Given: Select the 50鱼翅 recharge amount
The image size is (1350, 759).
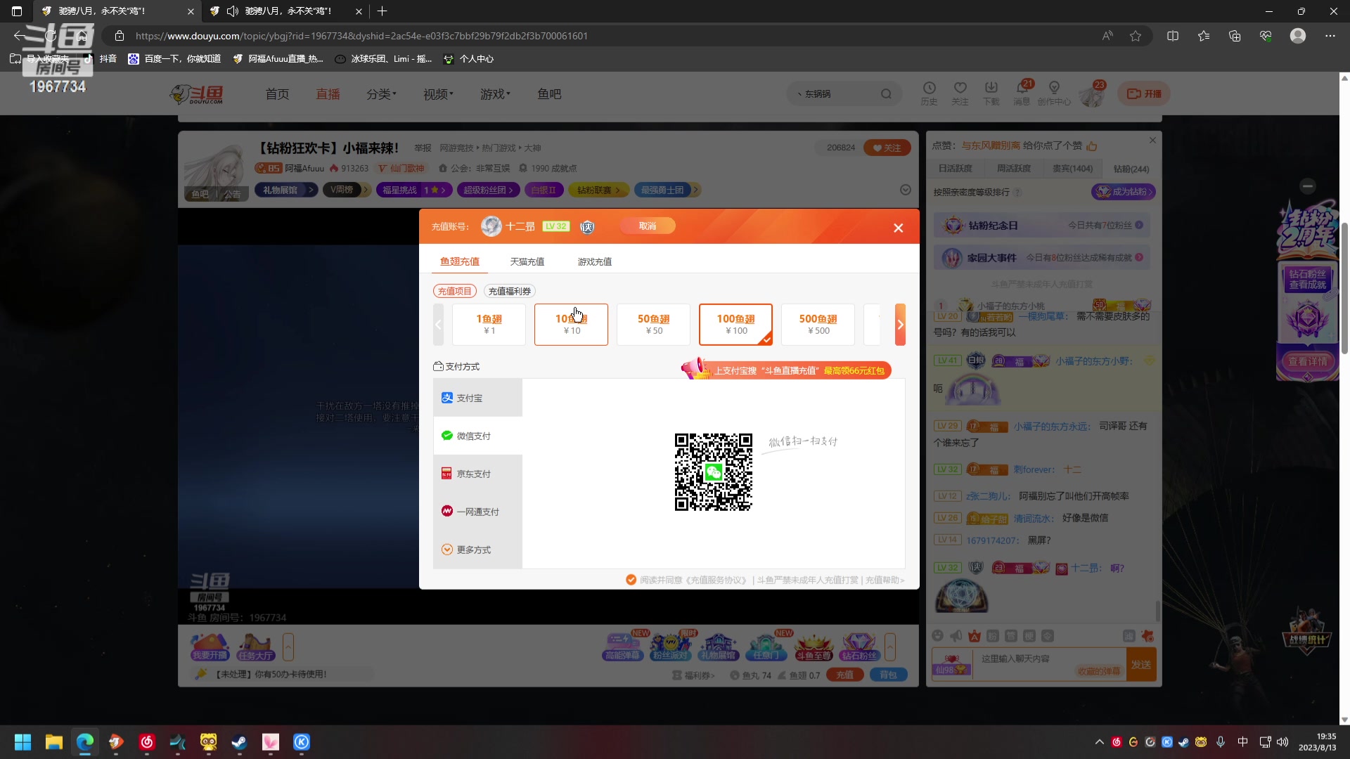Looking at the screenshot, I should point(653,324).
